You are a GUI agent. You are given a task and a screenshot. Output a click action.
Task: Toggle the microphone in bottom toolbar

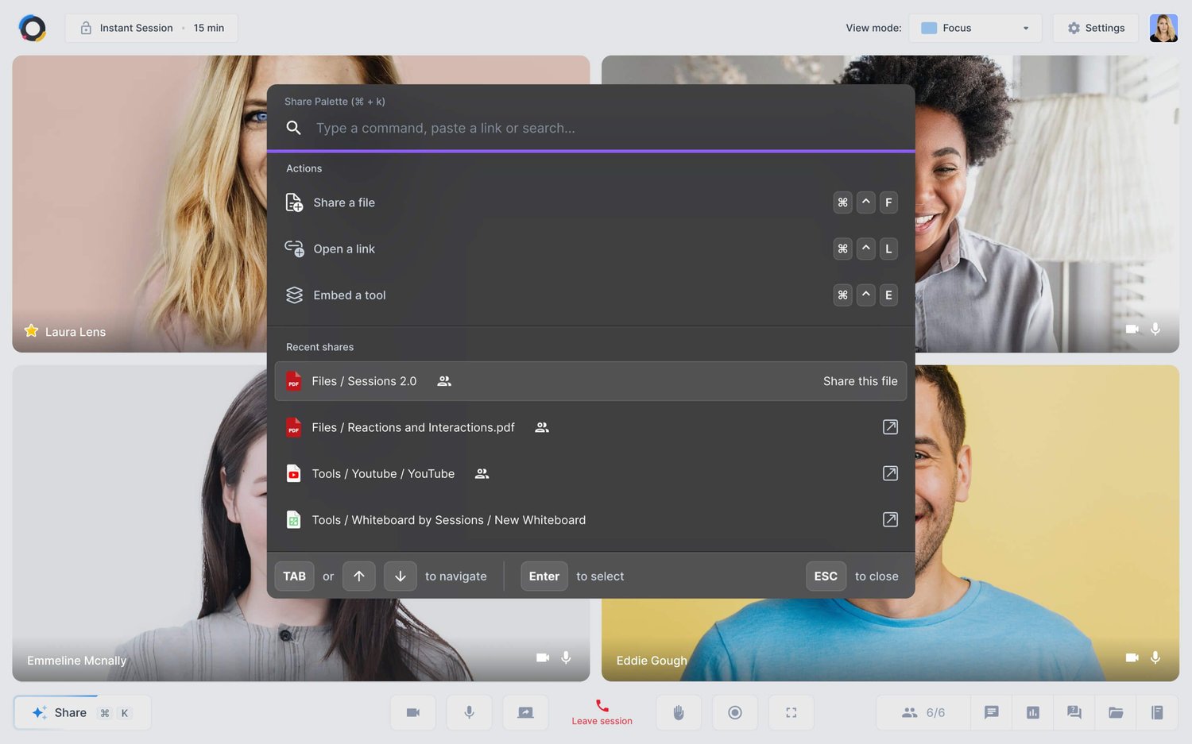(x=470, y=712)
